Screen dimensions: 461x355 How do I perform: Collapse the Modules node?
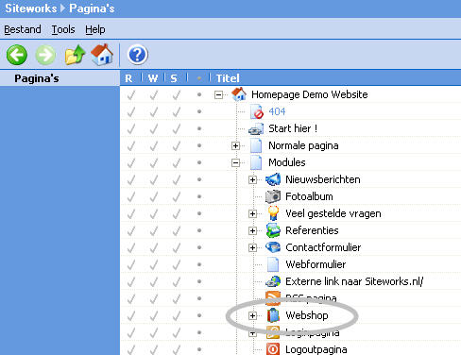click(x=235, y=162)
